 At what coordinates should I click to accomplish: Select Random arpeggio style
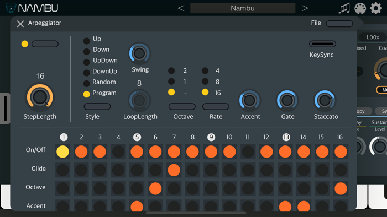click(x=86, y=84)
